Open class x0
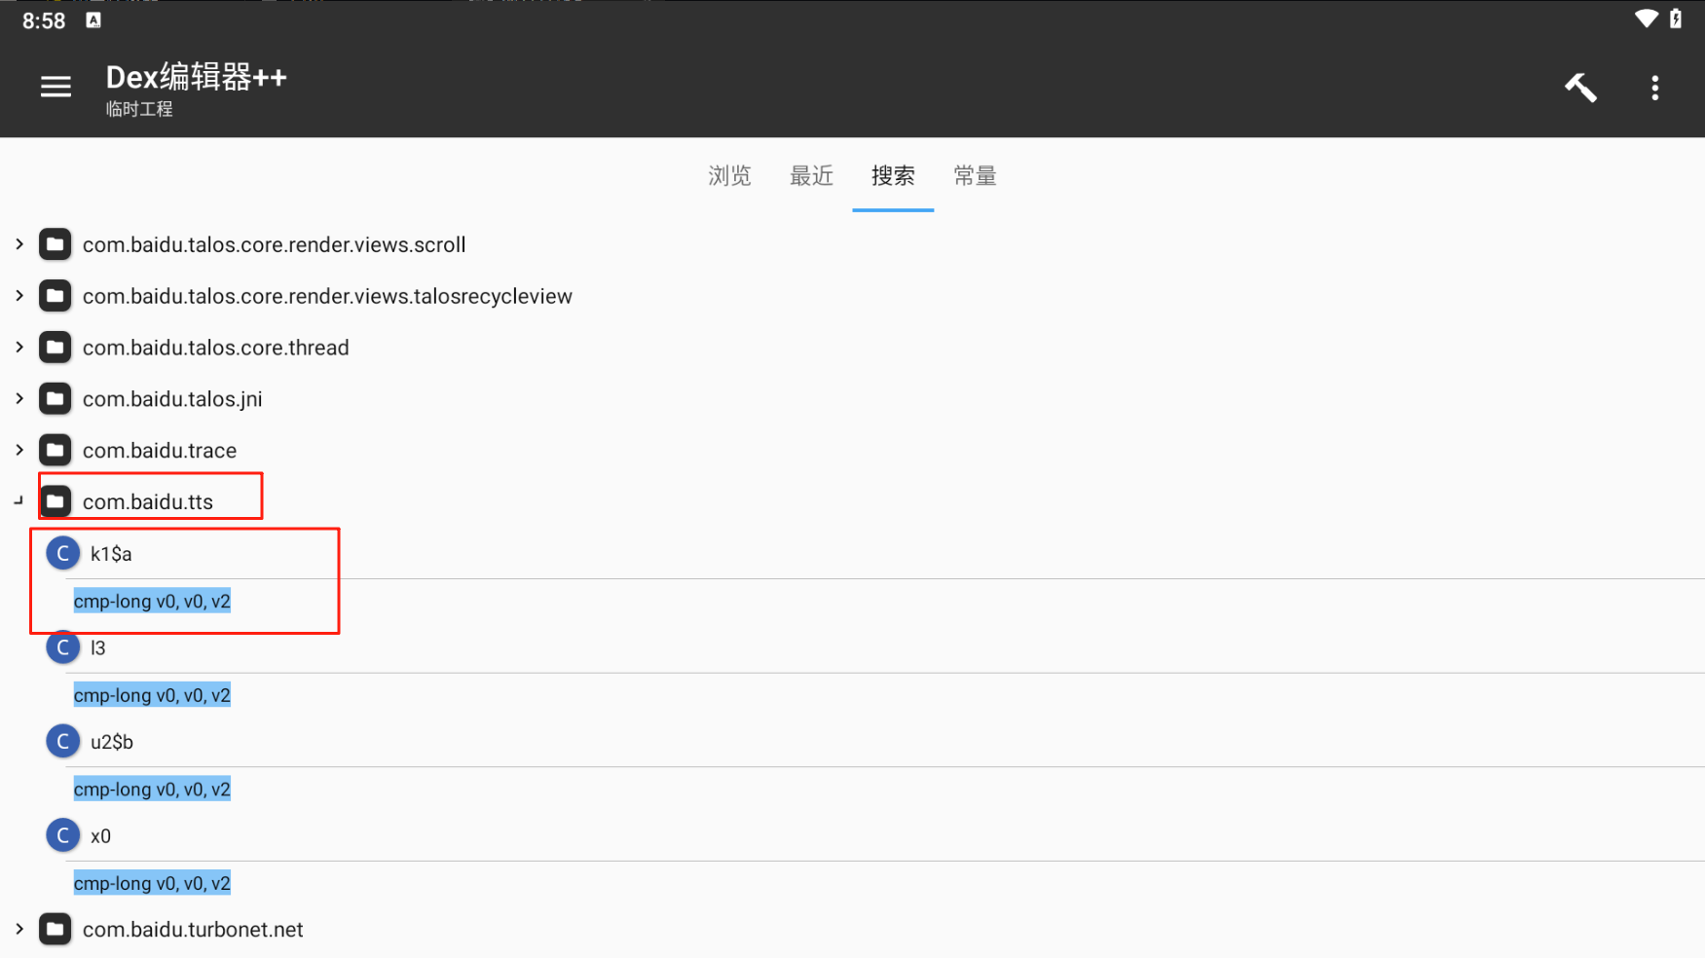 coord(100,836)
